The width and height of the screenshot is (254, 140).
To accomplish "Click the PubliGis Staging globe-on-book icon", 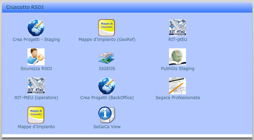I will 177,57.
